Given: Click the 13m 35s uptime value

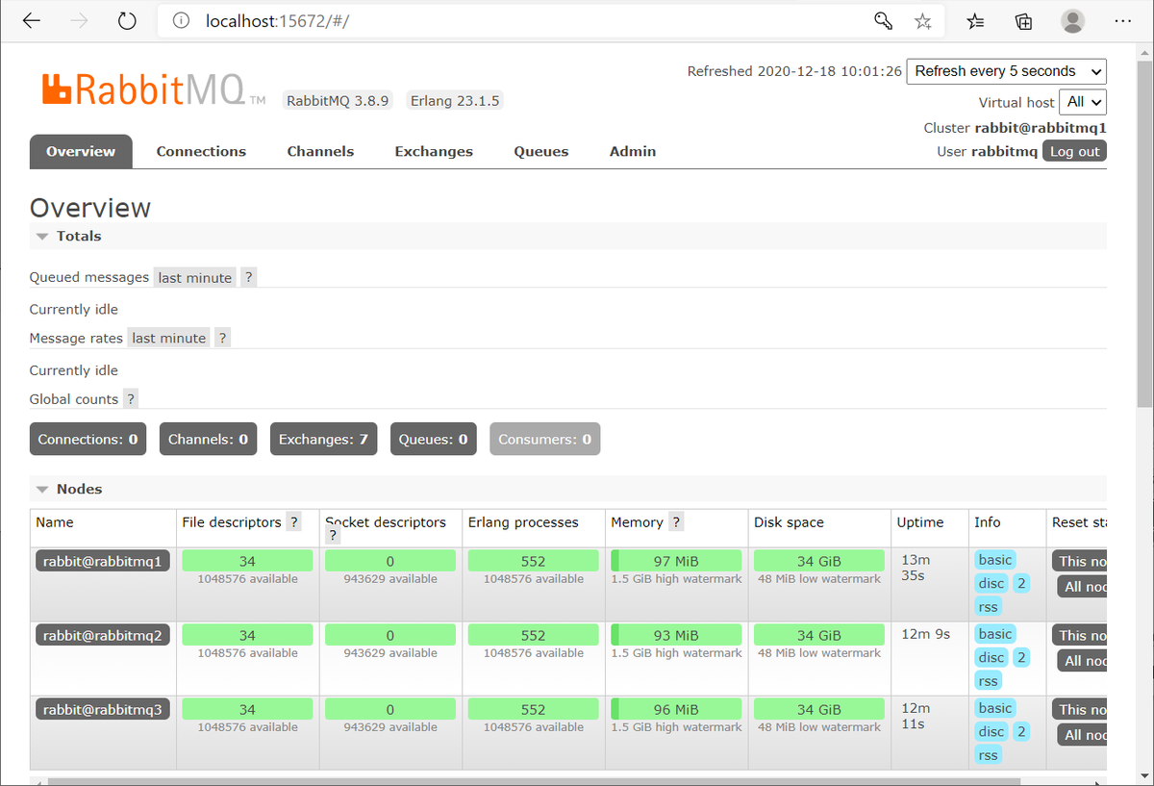Looking at the screenshot, I should point(914,569).
